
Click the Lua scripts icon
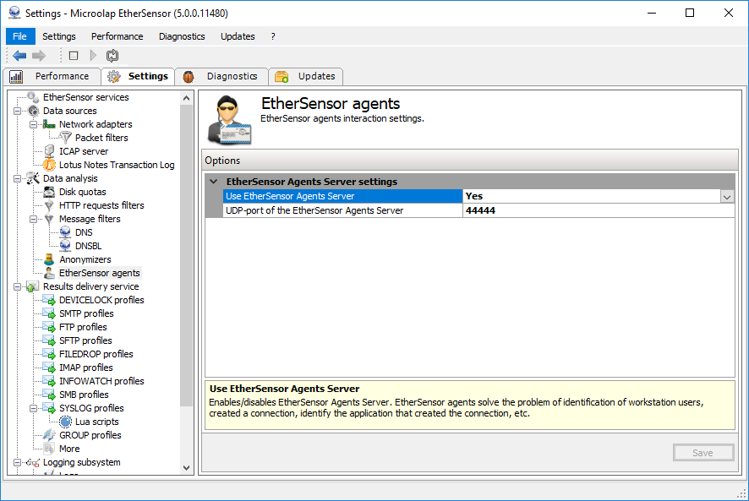(65, 422)
